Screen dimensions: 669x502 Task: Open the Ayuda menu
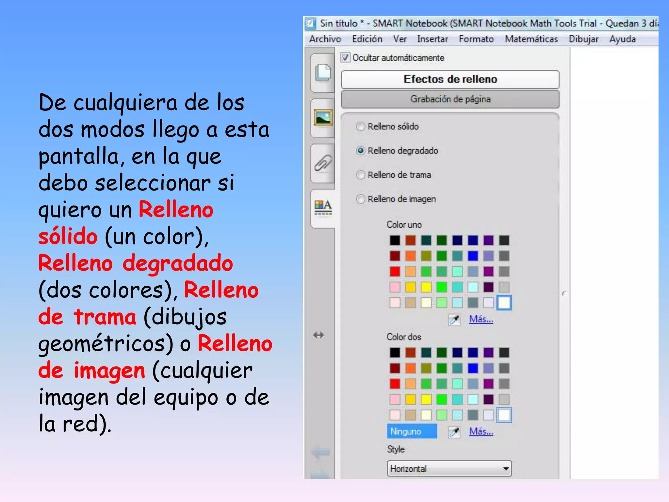click(623, 39)
